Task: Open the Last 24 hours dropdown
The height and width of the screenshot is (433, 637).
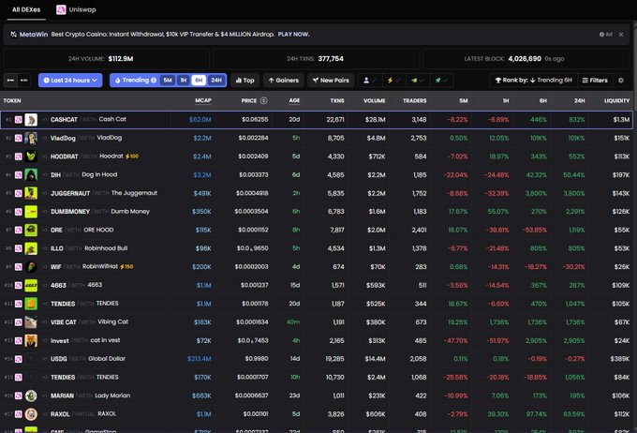Action: click(x=70, y=80)
